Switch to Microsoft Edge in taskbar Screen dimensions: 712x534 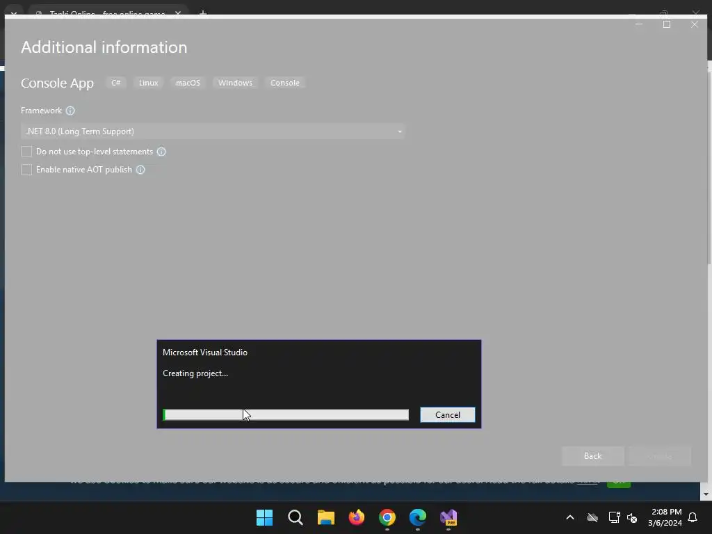click(418, 517)
